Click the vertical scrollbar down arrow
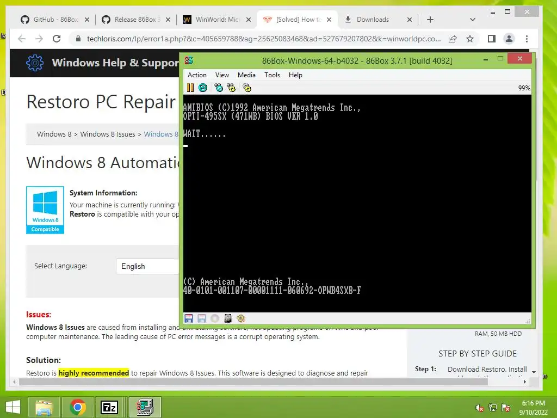The image size is (557, 418). coord(534,372)
